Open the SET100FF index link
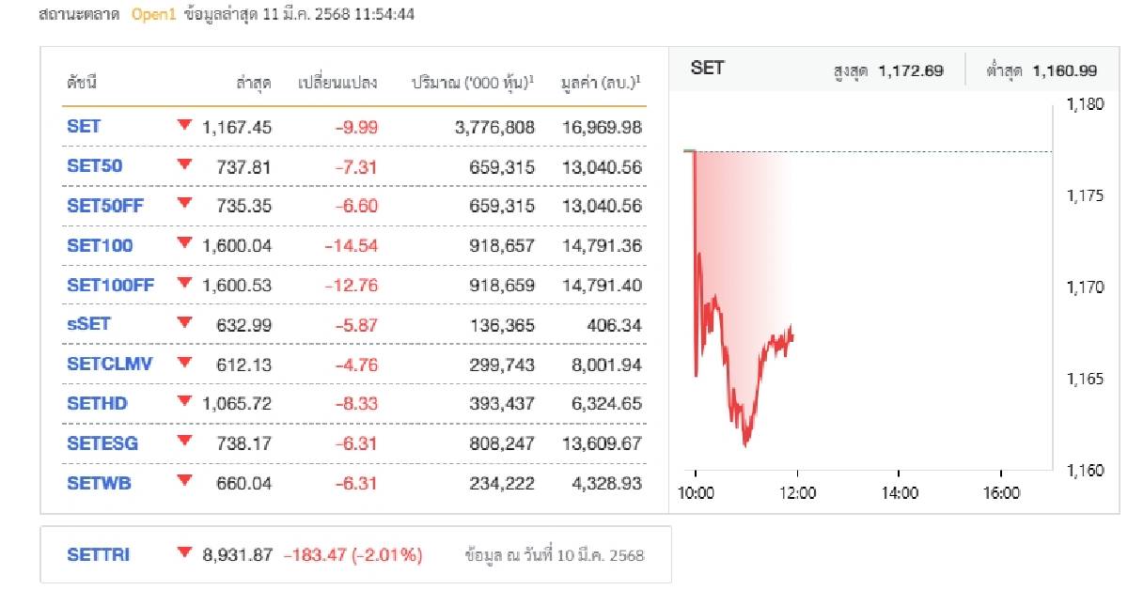Screen dimensions: 1128x590 pos(110,285)
